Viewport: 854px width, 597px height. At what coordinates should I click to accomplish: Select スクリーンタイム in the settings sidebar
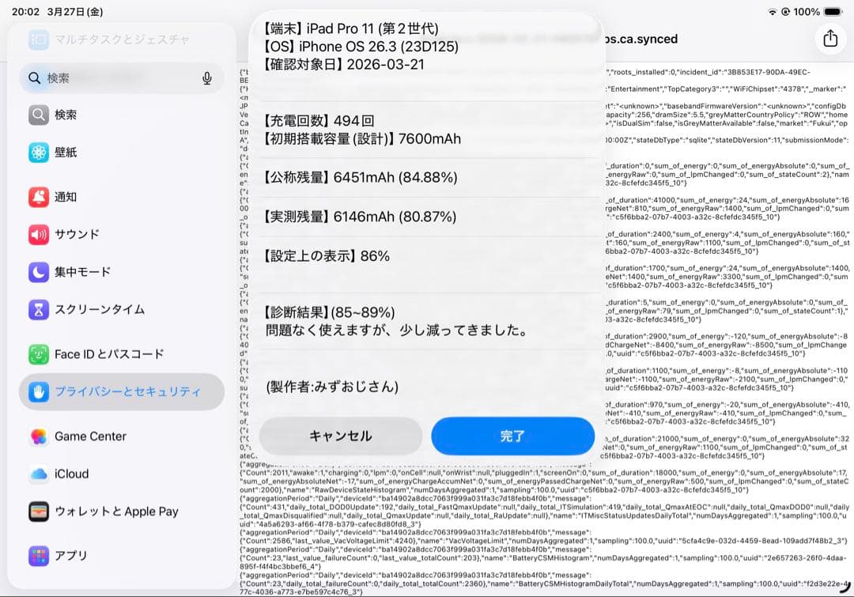coord(122,309)
